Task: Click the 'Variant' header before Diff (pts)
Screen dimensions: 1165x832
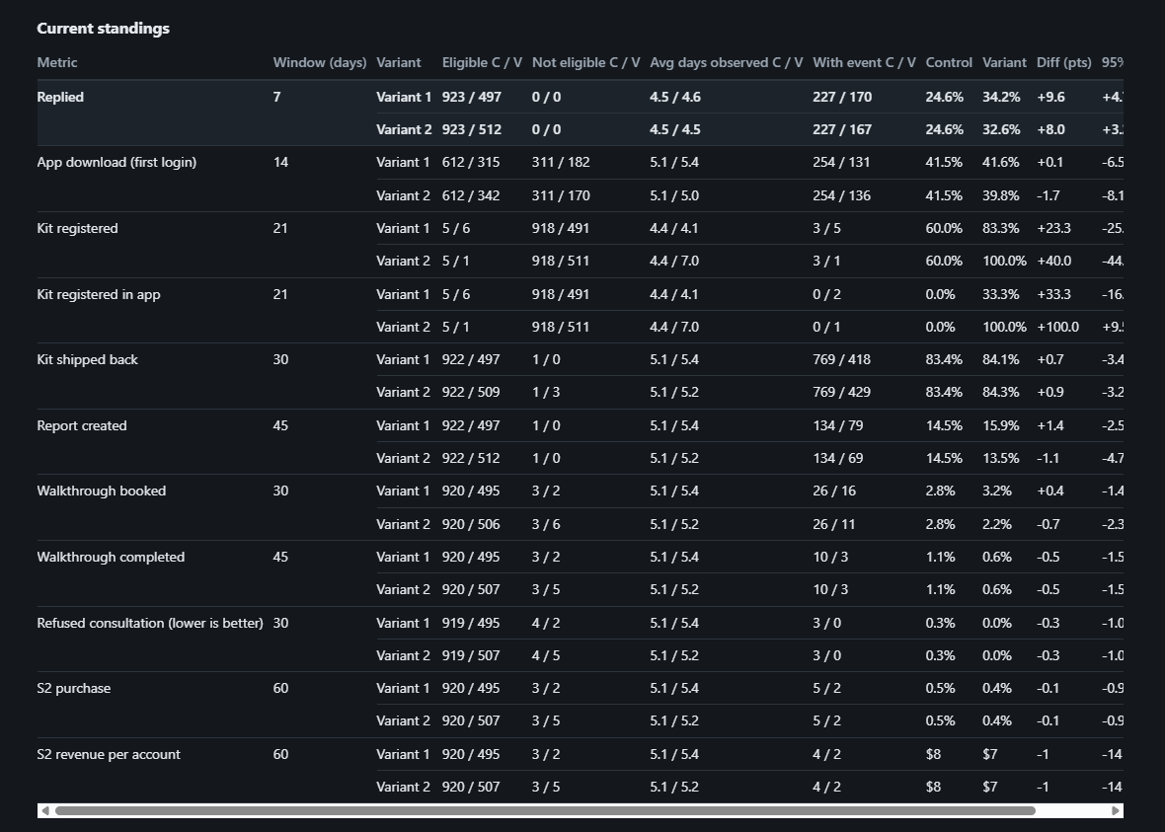Action: (x=1004, y=62)
